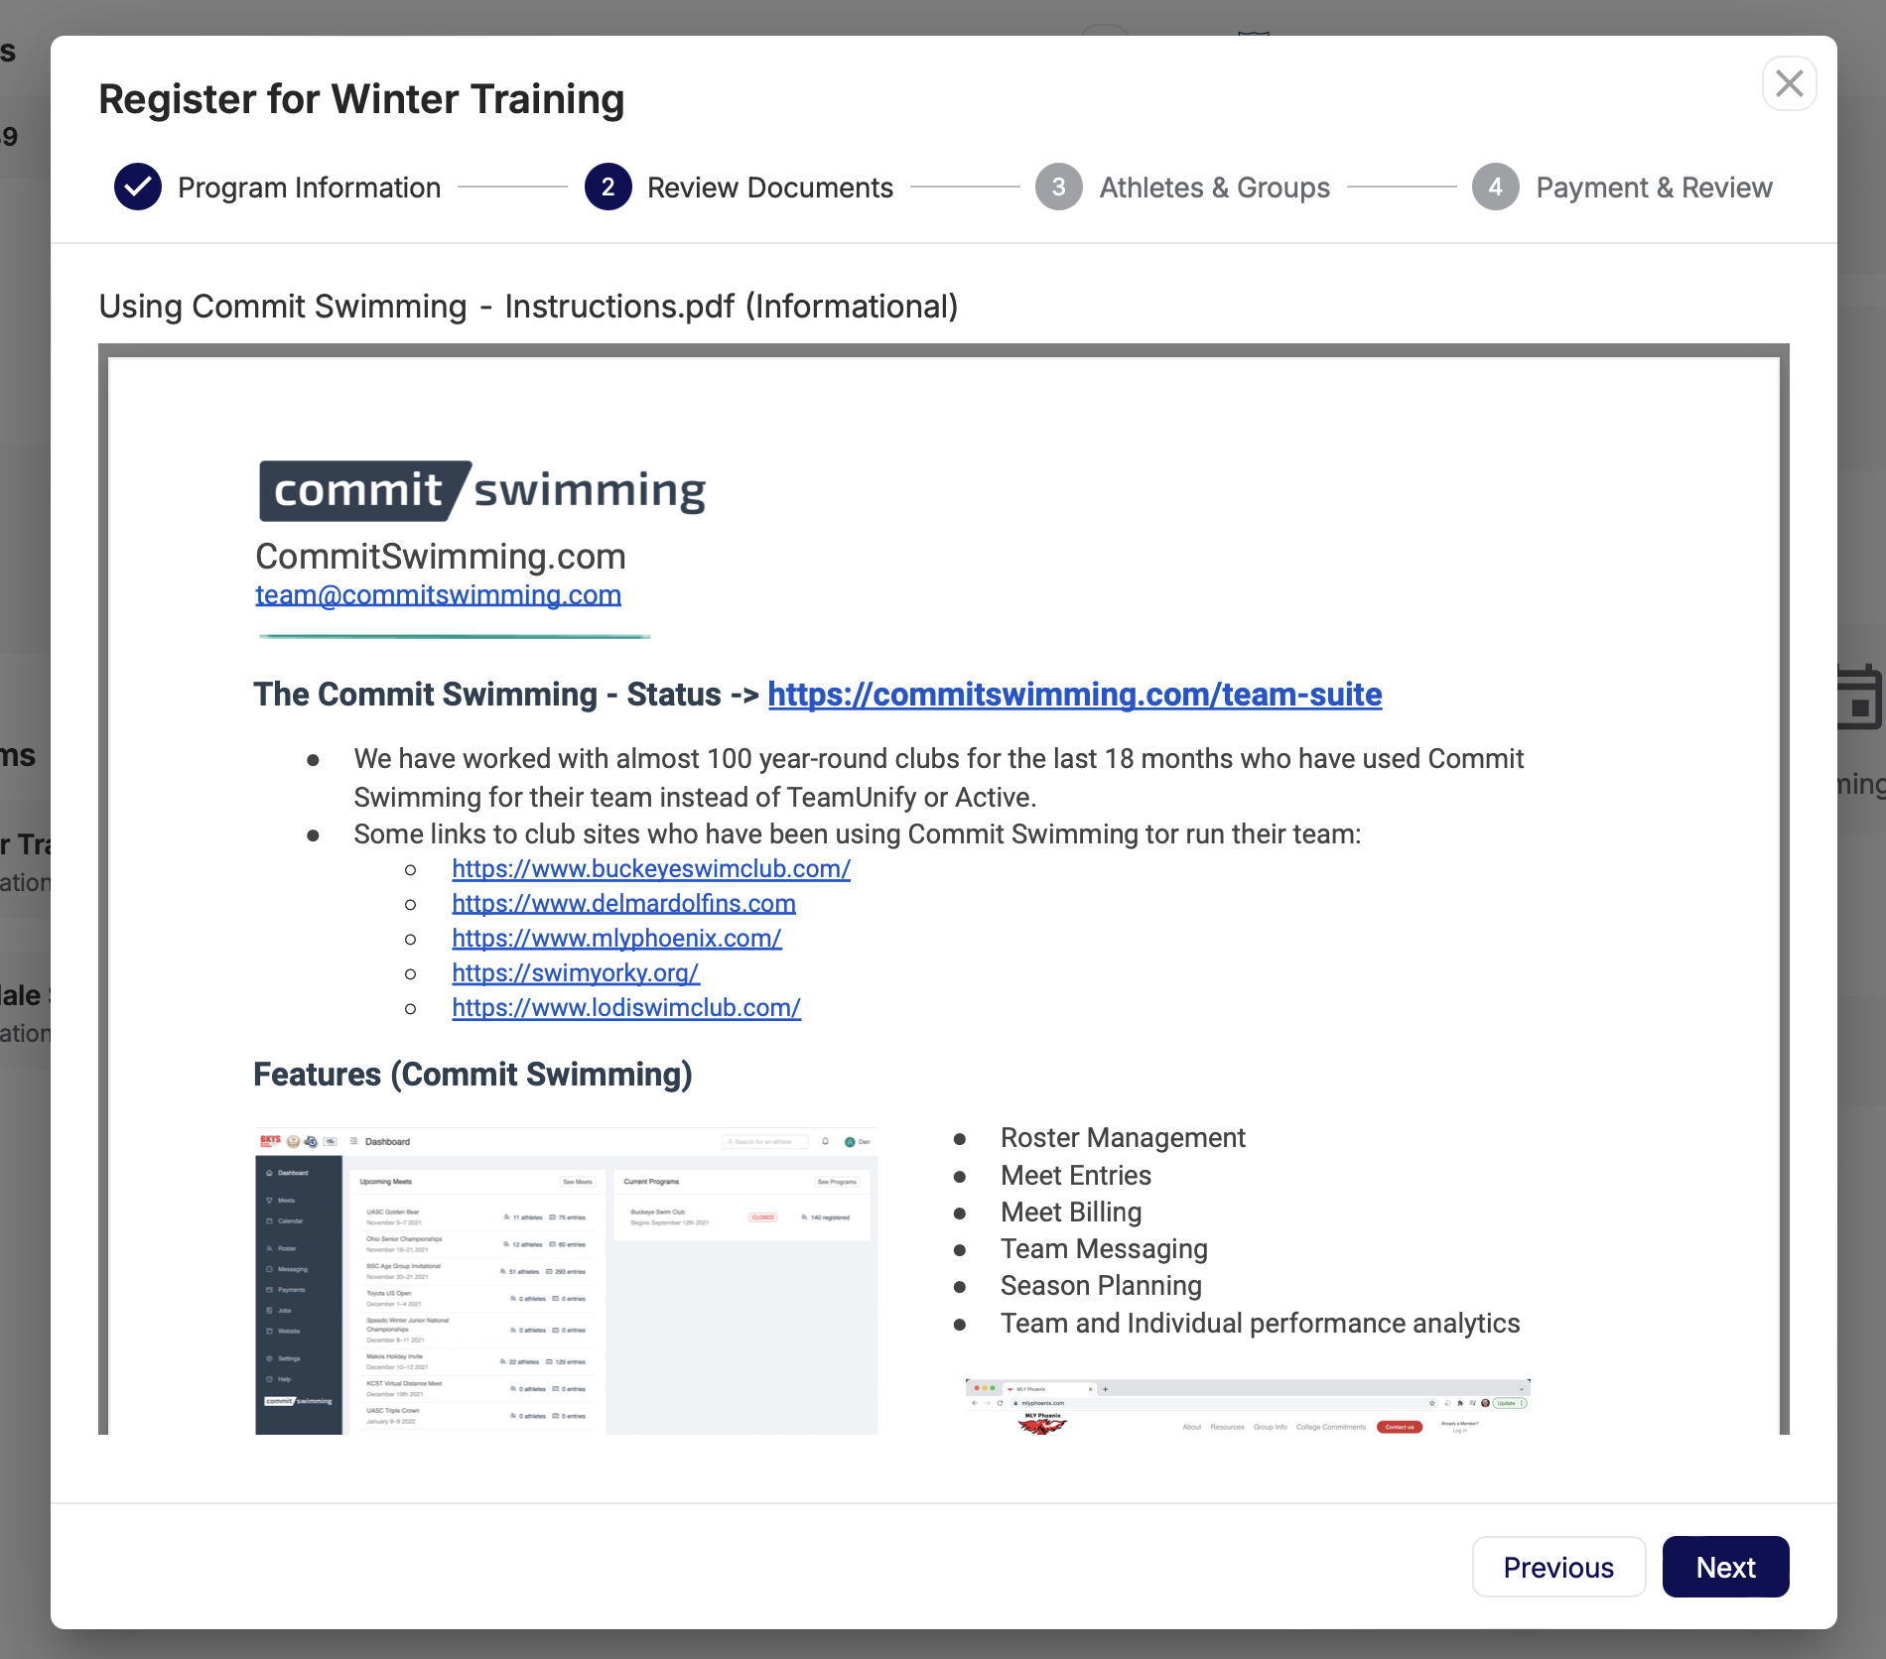Select the Athletes & Groups step label
1886x1659 pixels.
click(x=1215, y=188)
